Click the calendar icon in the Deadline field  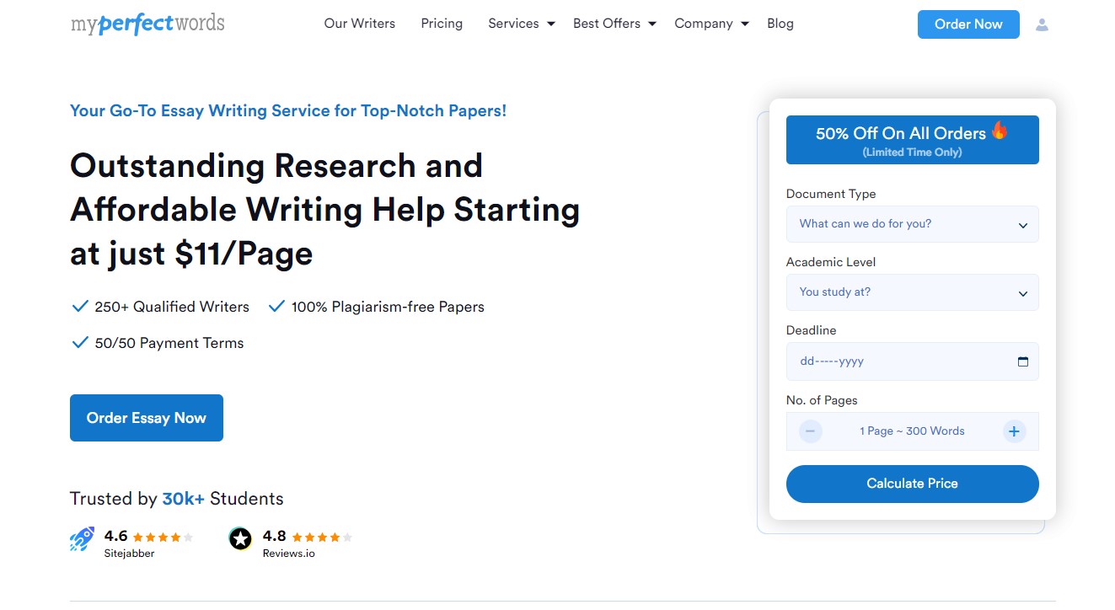[1022, 361]
